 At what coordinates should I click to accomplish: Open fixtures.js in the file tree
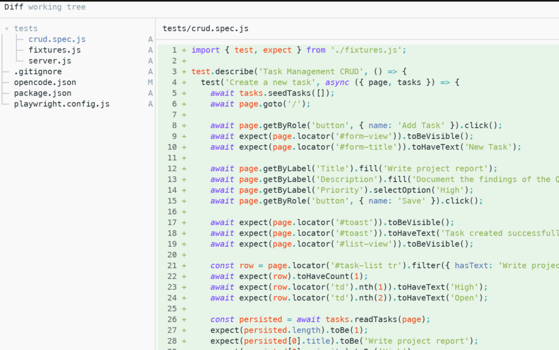coord(55,50)
